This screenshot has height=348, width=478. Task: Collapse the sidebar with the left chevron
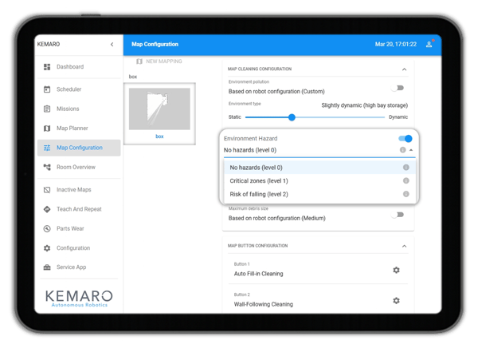click(x=112, y=45)
